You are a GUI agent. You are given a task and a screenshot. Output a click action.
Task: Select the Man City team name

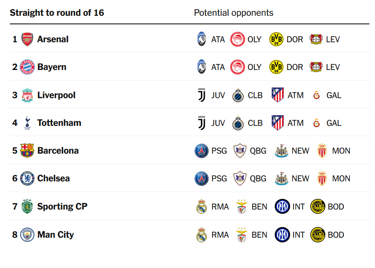click(55, 235)
